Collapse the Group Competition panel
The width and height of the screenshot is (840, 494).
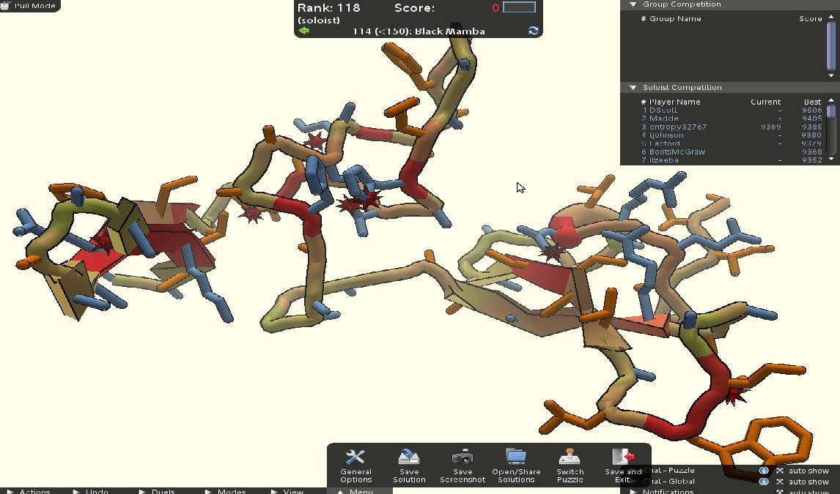(633, 4)
